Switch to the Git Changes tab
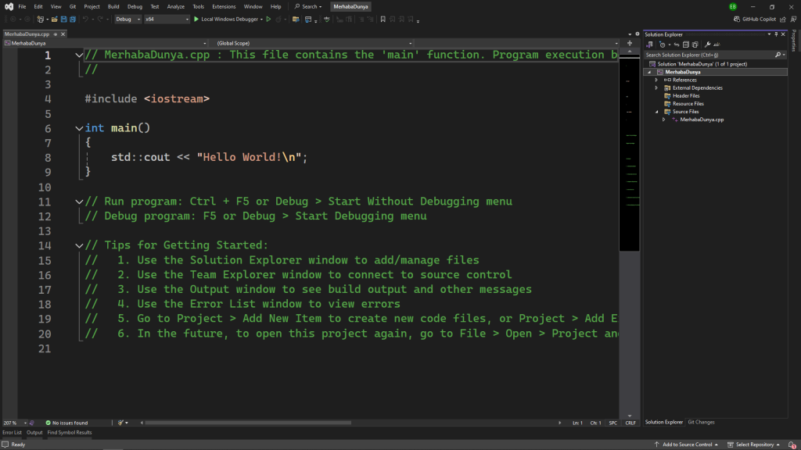This screenshot has width=801, height=450. click(701, 422)
